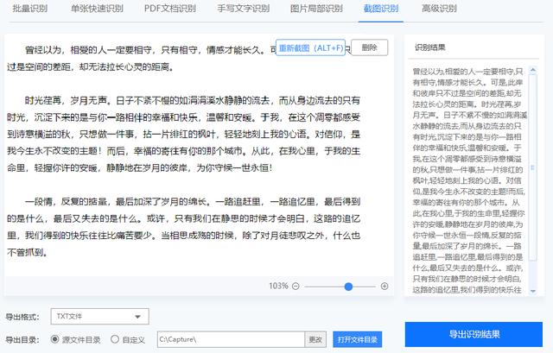This screenshot has width=553, height=353.
Task: Open the 导出格式 TXT文件 dropdown
Action: pos(100,317)
